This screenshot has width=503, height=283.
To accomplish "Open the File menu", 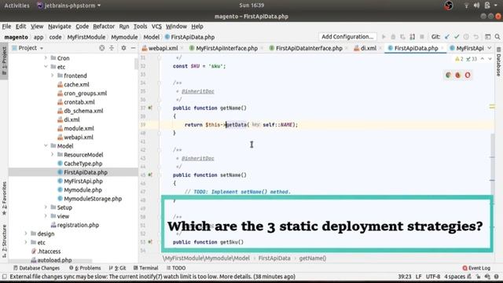I will point(6,26).
